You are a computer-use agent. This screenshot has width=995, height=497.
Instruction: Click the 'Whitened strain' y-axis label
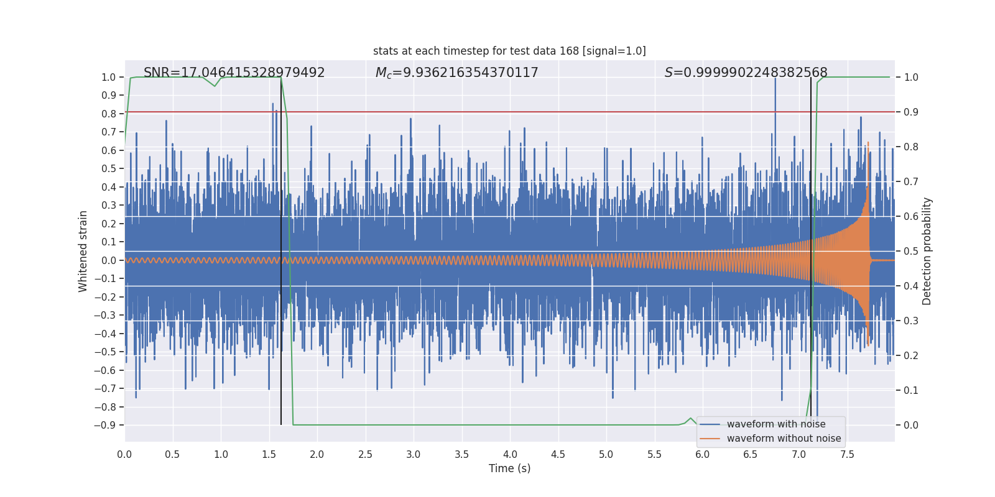83,251
